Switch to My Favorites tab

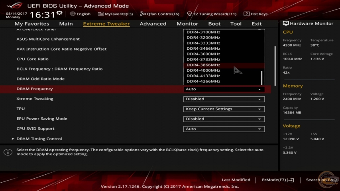point(32,23)
